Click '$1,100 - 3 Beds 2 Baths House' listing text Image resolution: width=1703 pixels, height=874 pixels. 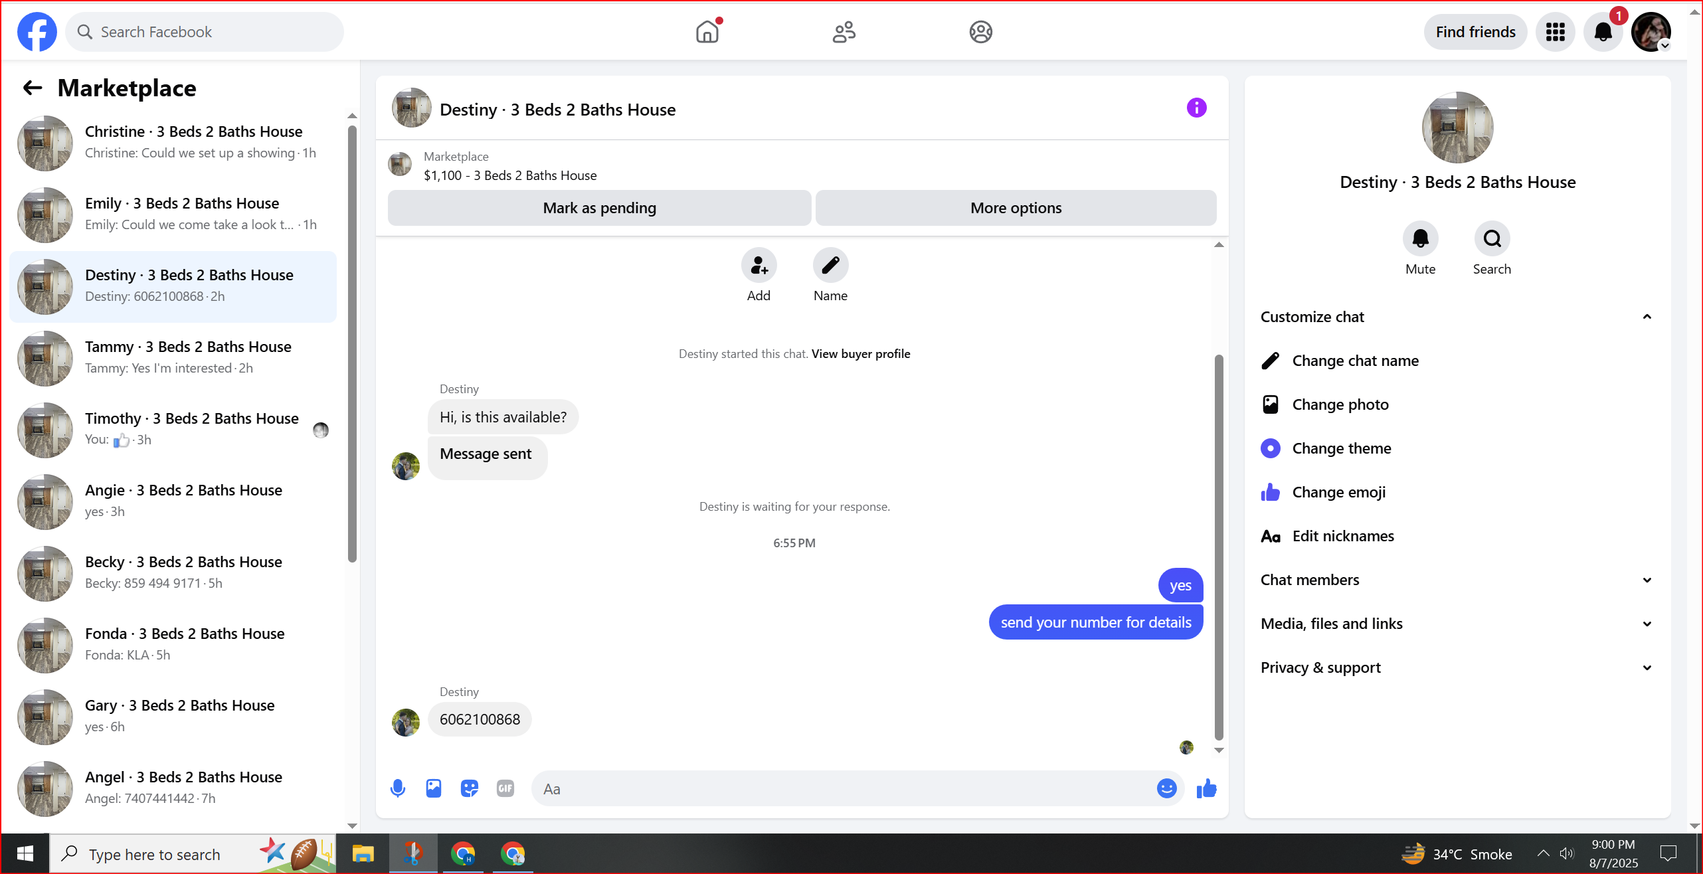click(510, 175)
